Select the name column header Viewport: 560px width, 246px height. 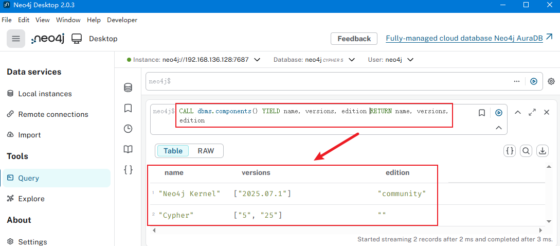point(174,173)
